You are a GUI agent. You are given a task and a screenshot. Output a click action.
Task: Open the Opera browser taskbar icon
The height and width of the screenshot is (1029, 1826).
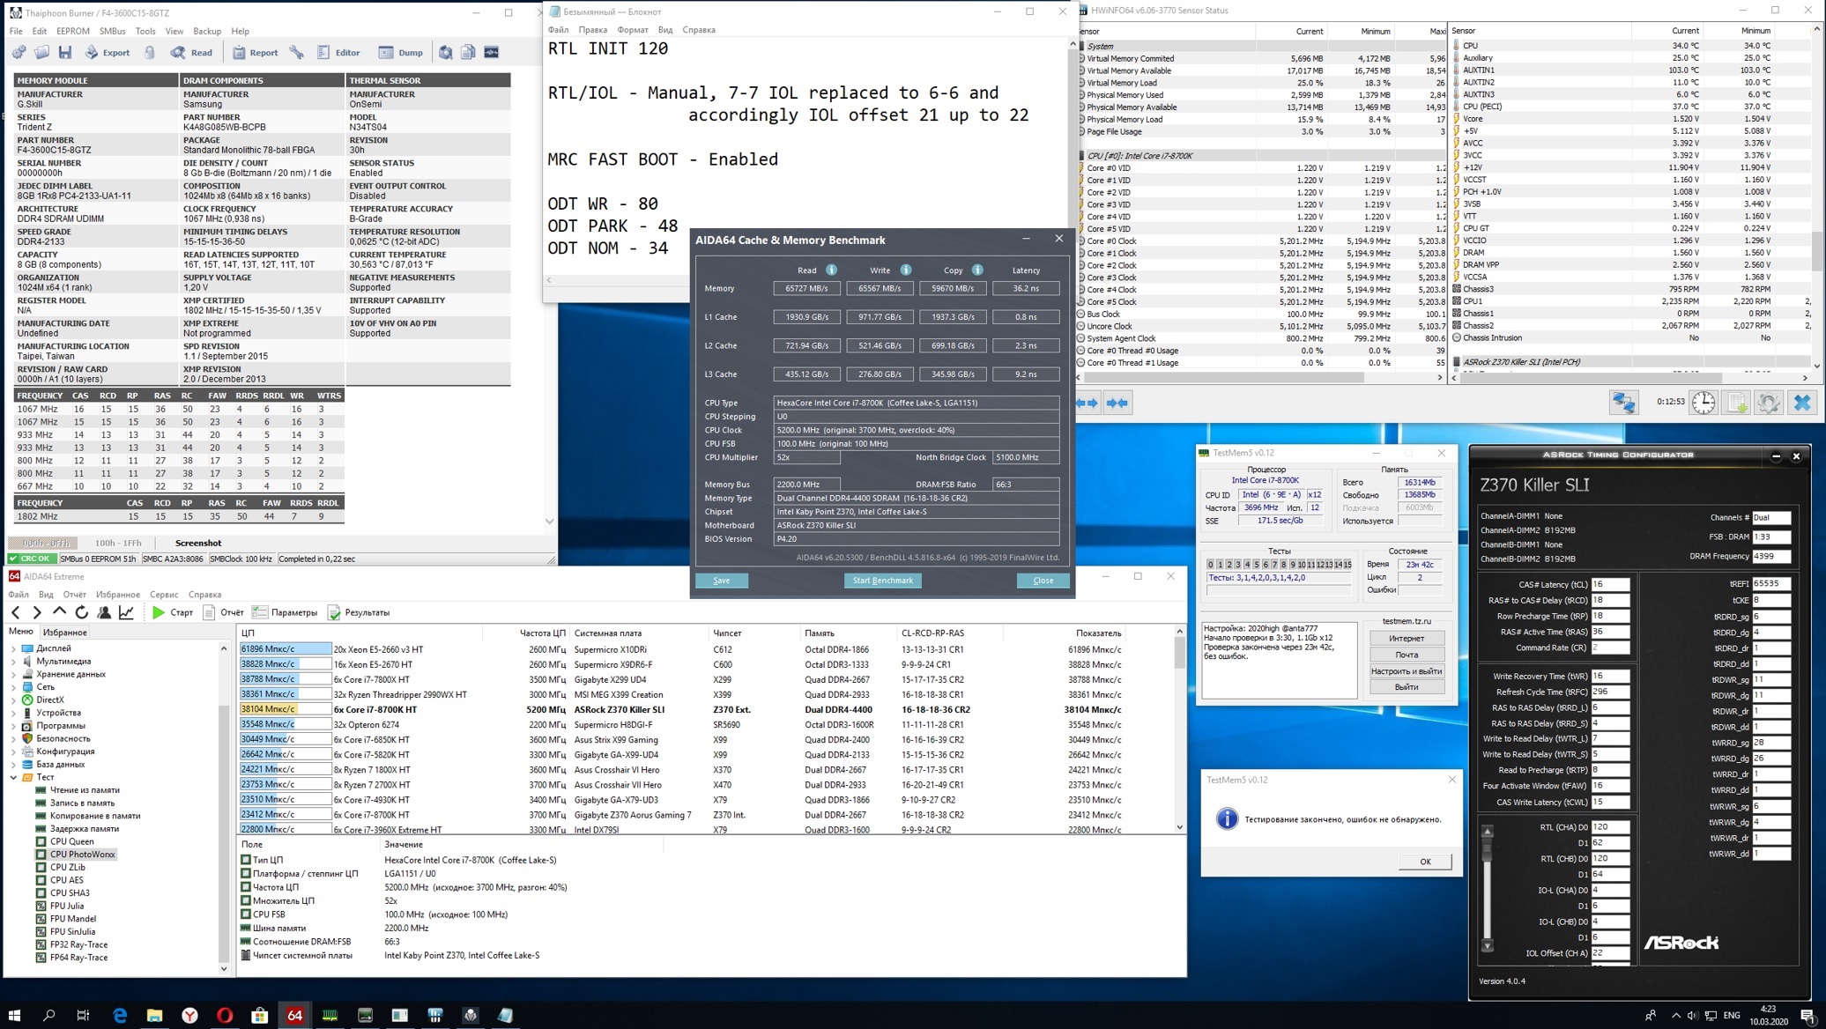click(225, 1015)
